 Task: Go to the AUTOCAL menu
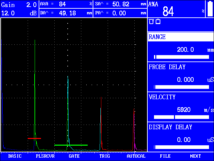pyautogui.click(x=136, y=156)
